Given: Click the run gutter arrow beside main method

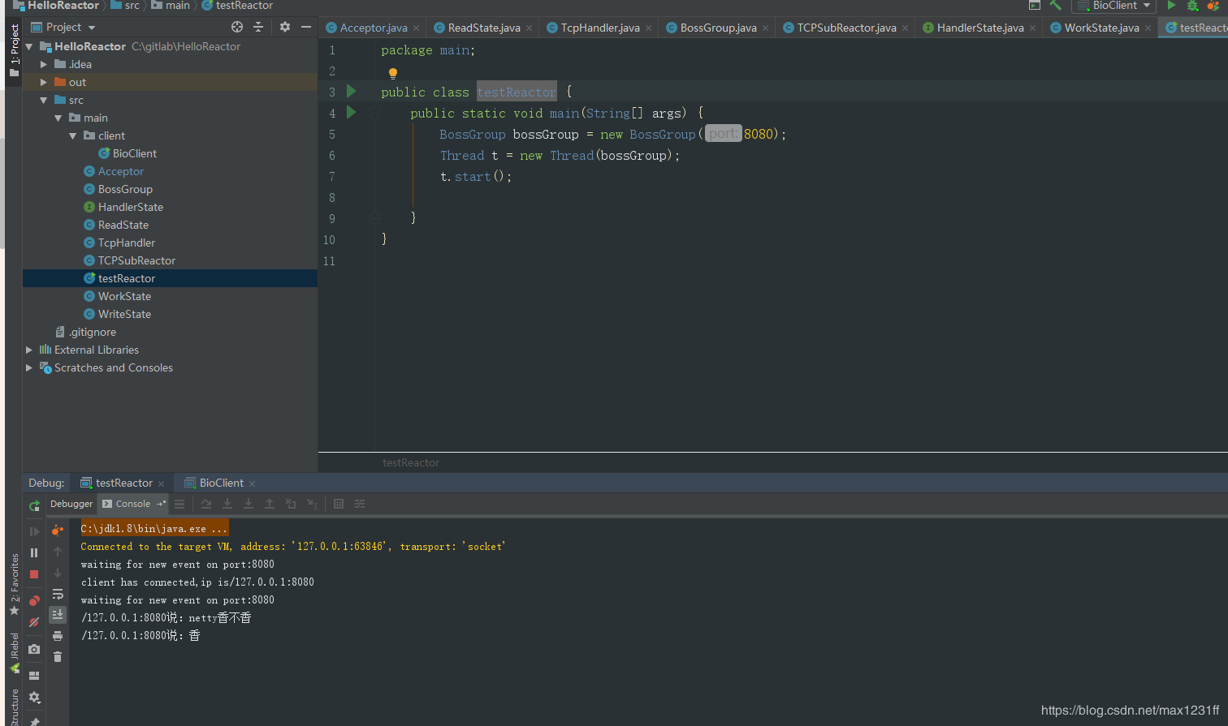Looking at the screenshot, I should (x=352, y=112).
